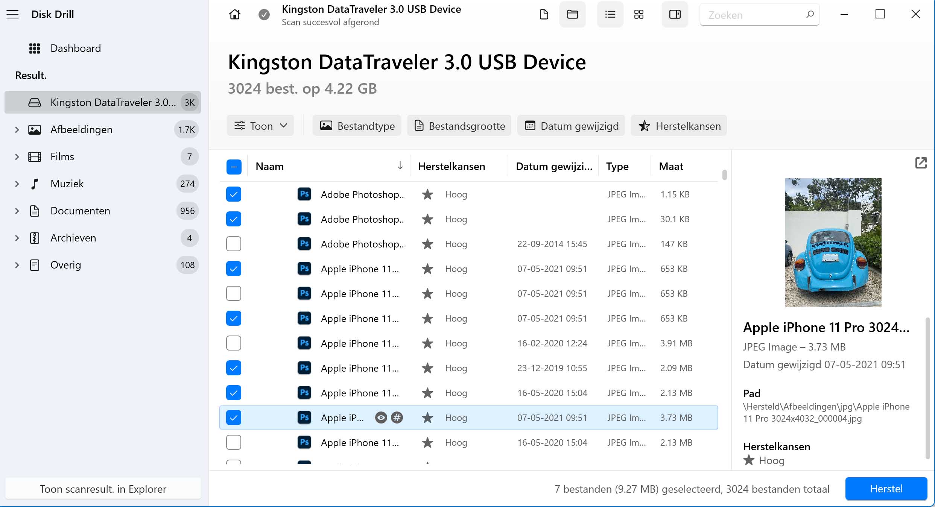This screenshot has width=935, height=507.
Task: Go to the home screen via house icon
Action: pyautogui.click(x=234, y=15)
